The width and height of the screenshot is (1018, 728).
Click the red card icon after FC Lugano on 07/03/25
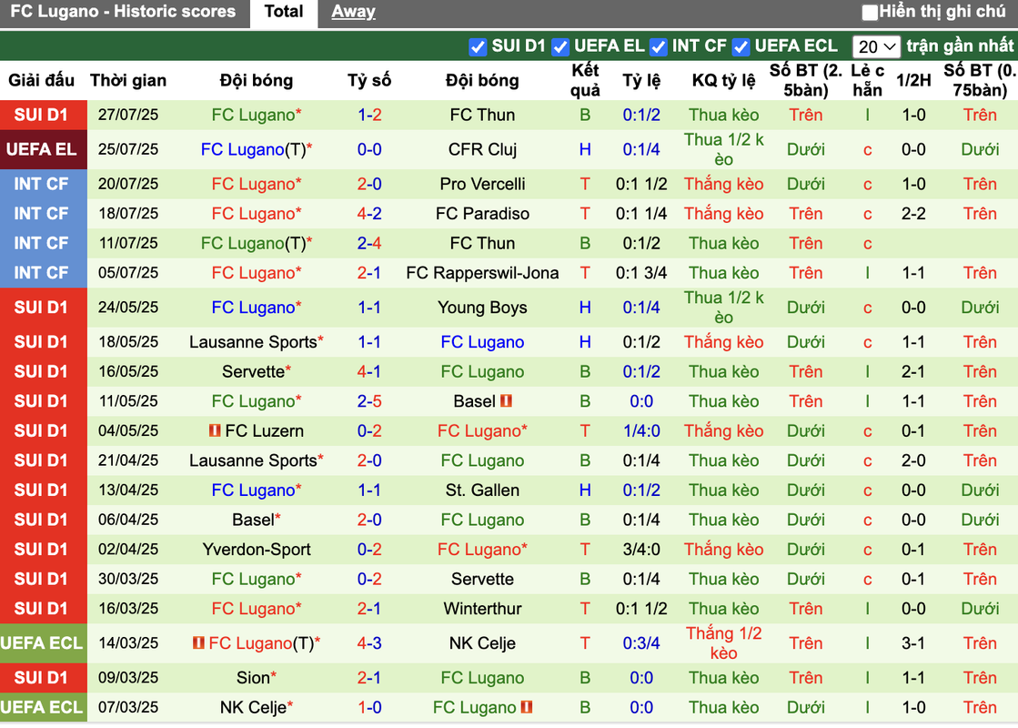coord(527,706)
